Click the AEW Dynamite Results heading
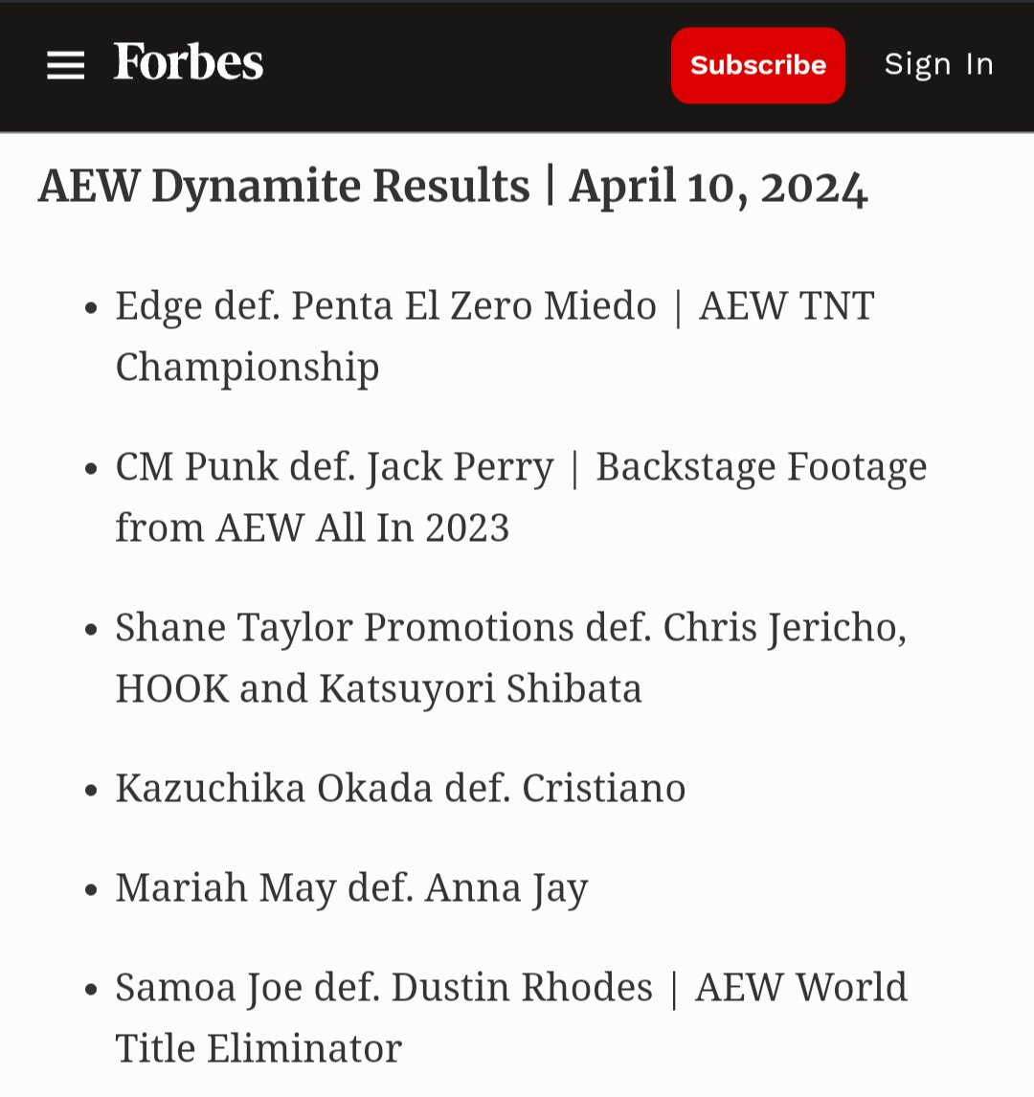The height and width of the screenshot is (1097, 1034). tap(452, 186)
